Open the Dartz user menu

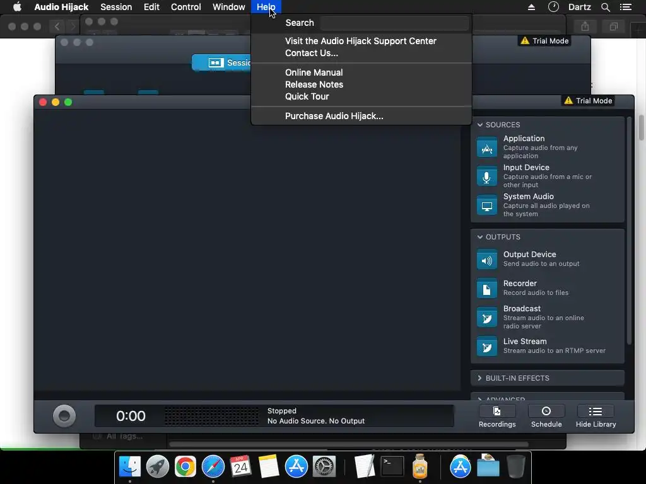click(x=579, y=7)
